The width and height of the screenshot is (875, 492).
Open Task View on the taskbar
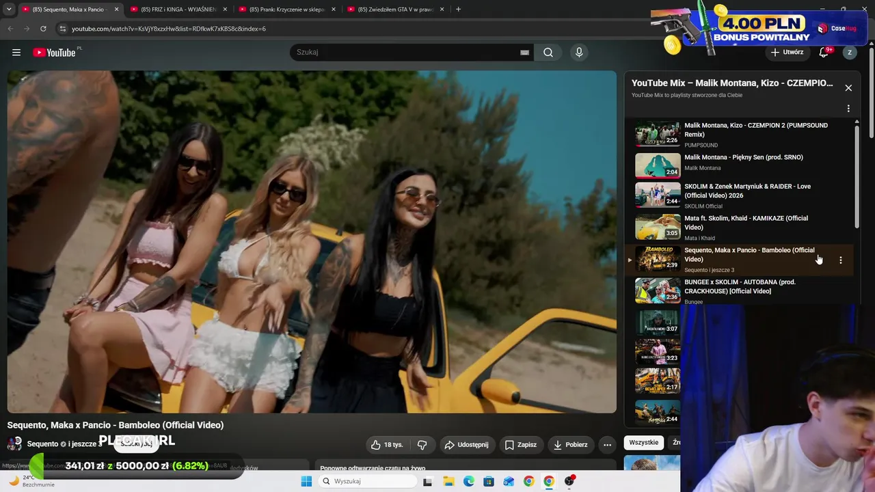tap(427, 481)
